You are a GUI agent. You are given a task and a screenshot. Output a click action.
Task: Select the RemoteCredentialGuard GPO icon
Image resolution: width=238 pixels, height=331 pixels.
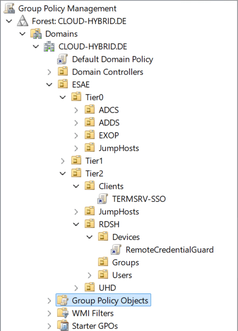(x=116, y=250)
